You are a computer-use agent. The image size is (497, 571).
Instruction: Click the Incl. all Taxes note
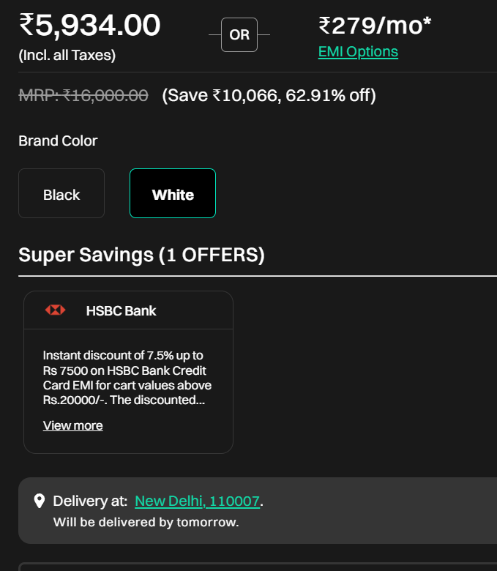tap(67, 55)
